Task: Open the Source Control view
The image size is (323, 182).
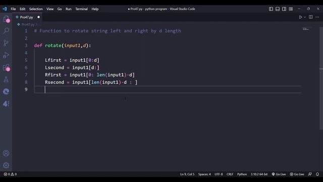Action: tap(6, 43)
